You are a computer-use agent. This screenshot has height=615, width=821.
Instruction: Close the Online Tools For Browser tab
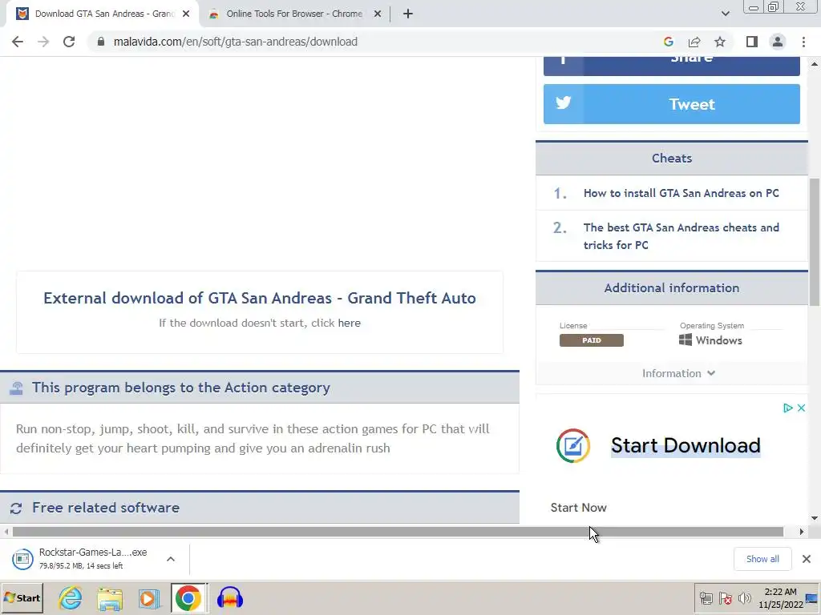pos(378,14)
